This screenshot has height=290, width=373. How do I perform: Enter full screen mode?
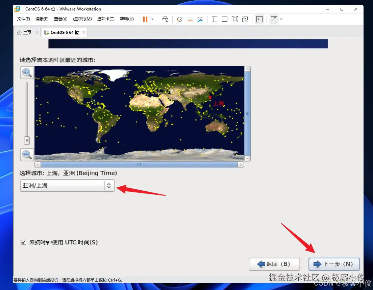[x=235, y=19]
